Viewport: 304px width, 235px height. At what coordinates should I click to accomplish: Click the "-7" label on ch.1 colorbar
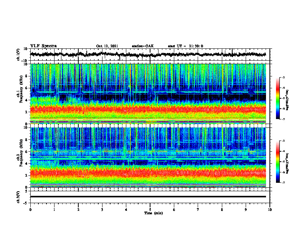tap(283, 119)
